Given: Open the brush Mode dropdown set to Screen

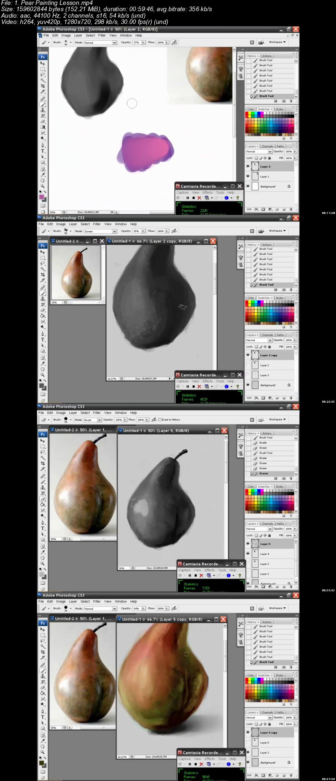Looking at the screenshot, I should (100, 231).
